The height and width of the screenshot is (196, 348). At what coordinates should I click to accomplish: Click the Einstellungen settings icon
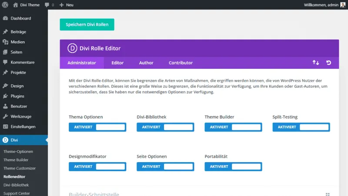click(x=5, y=126)
